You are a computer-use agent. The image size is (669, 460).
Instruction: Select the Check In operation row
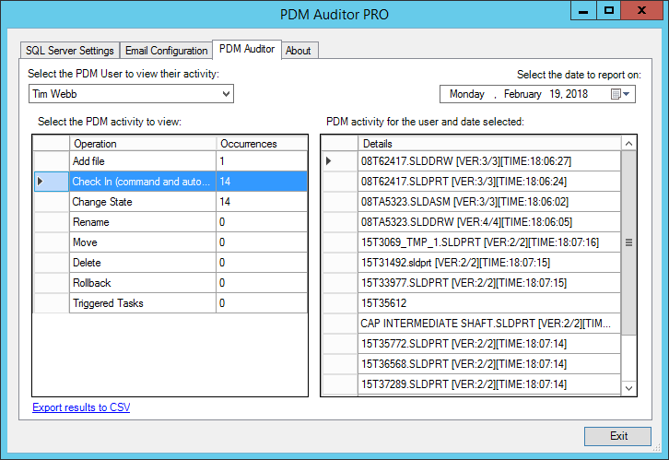click(x=170, y=182)
